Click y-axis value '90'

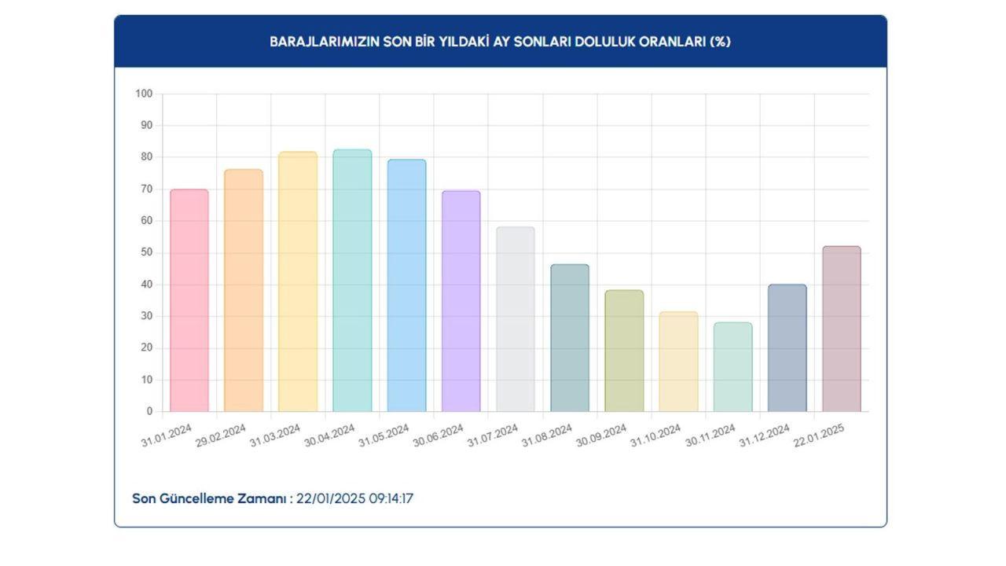(x=147, y=125)
